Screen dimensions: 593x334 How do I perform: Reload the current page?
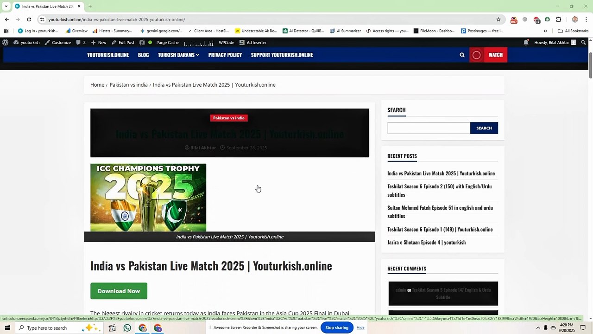29,19
